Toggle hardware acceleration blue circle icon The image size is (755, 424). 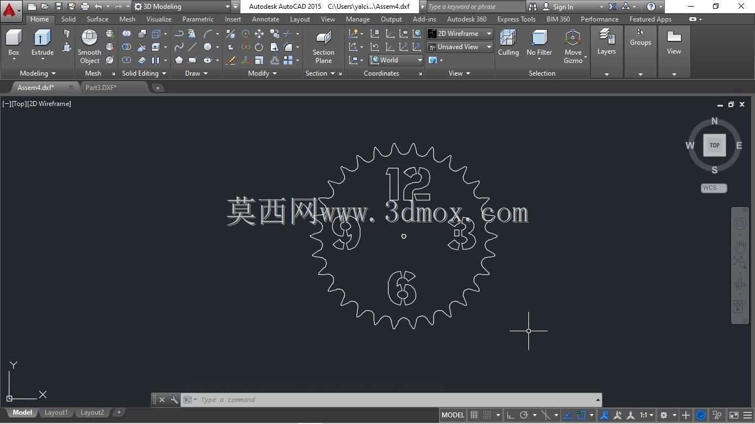(701, 415)
